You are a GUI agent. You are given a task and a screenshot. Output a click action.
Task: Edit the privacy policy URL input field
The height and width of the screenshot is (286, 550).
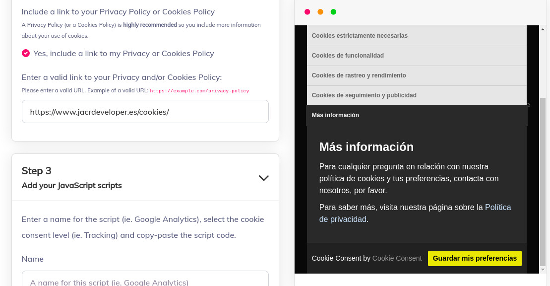145,112
